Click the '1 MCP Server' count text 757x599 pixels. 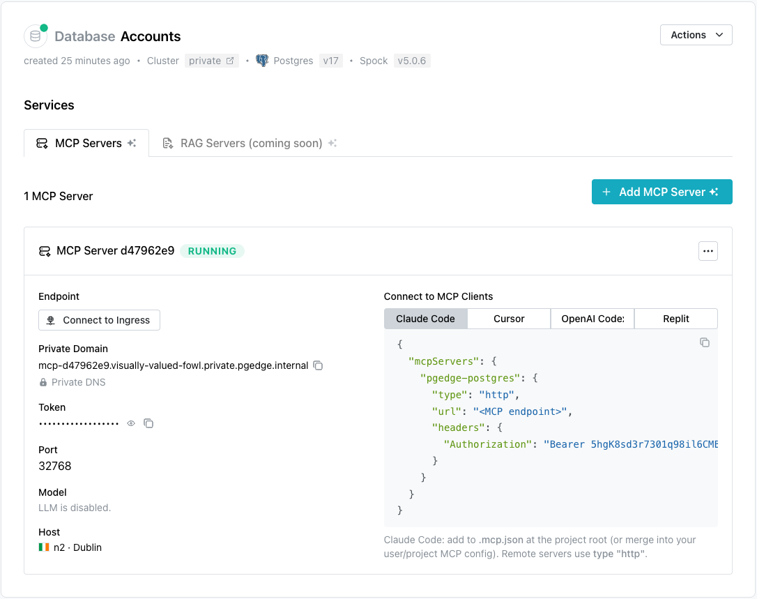click(x=59, y=196)
